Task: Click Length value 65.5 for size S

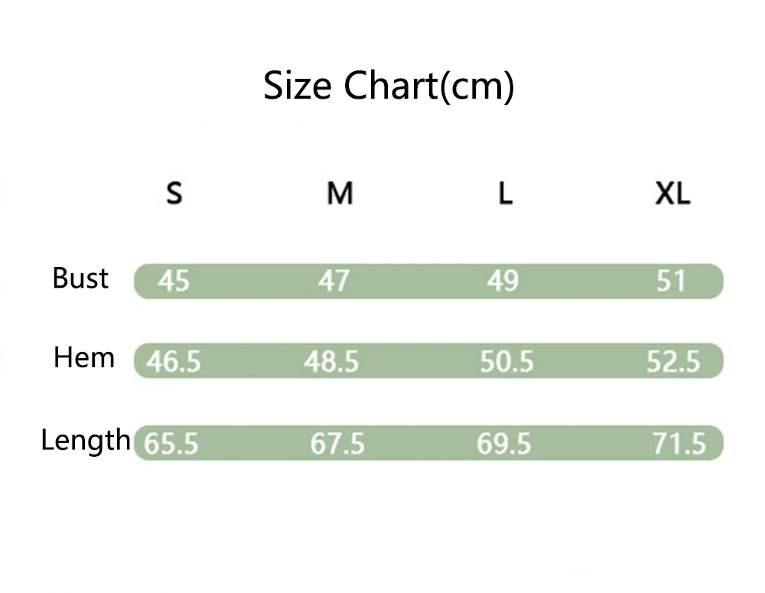Action: click(171, 444)
